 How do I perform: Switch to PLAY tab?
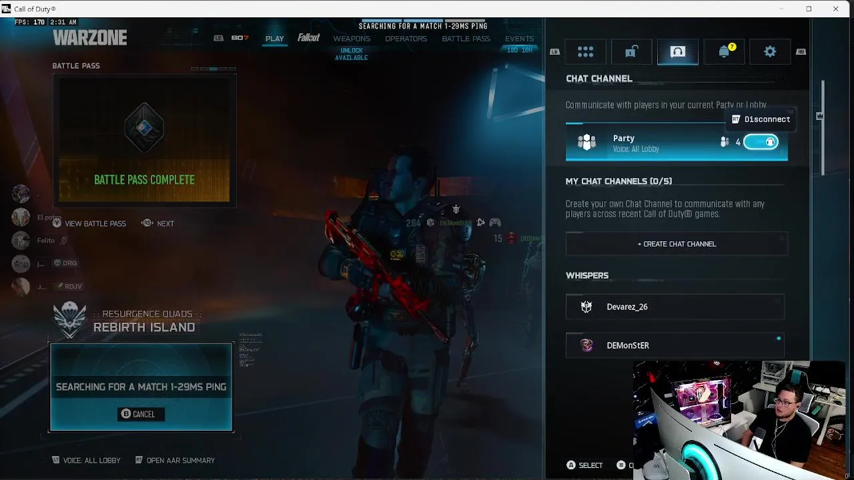[x=274, y=39]
